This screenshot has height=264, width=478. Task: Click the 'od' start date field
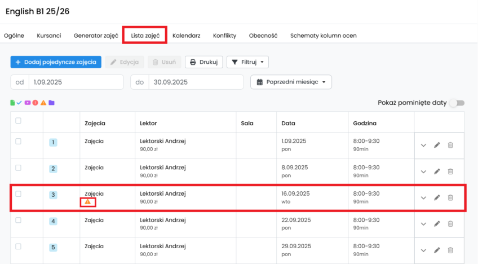coord(76,82)
